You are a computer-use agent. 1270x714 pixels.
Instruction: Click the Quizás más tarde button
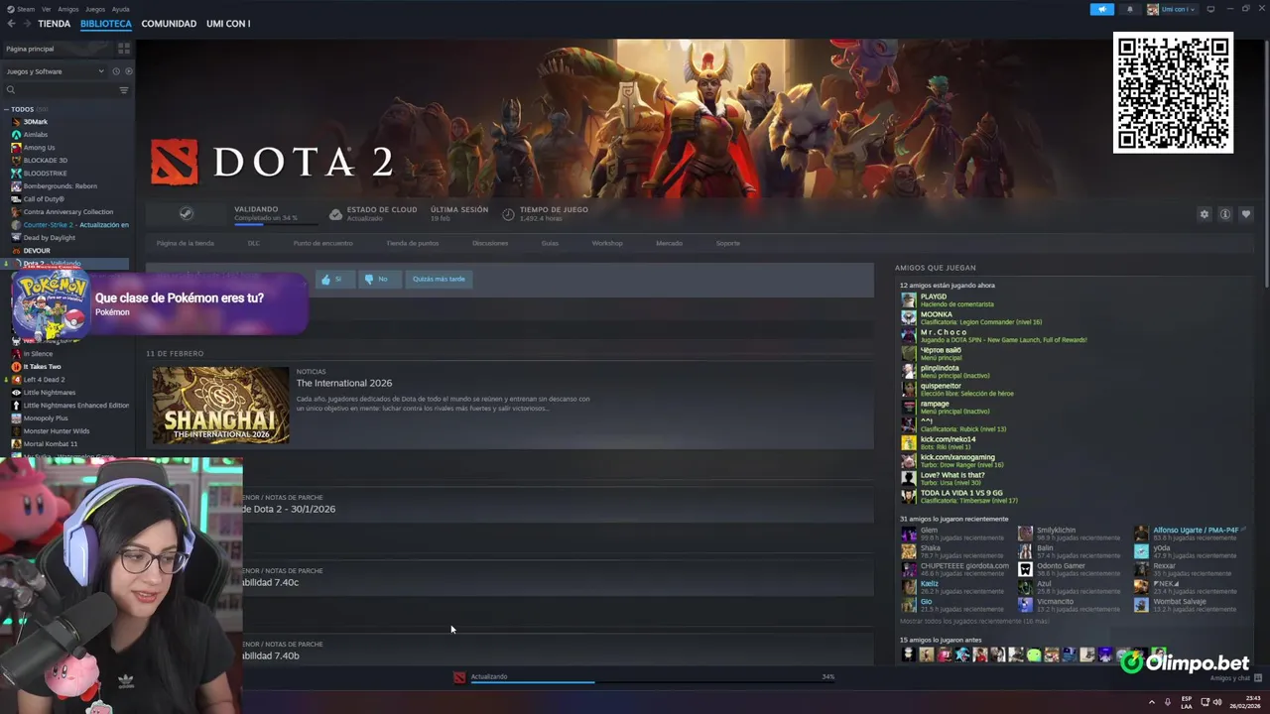click(x=439, y=280)
